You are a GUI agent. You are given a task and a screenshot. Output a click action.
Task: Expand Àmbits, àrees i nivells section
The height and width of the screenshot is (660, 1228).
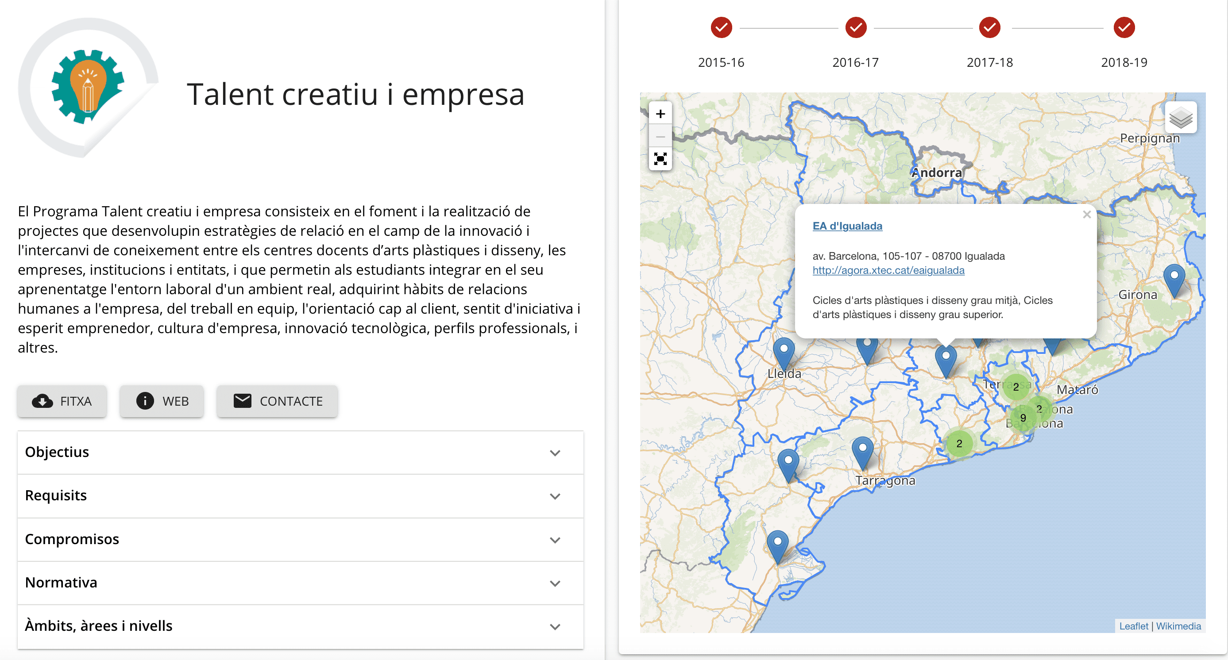(x=300, y=626)
